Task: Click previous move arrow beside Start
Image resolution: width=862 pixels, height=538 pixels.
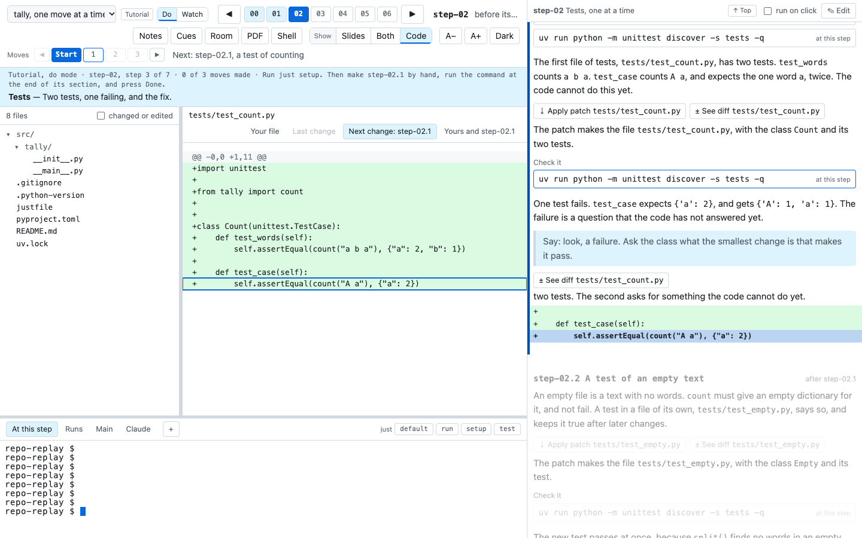Action: click(42, 55)
